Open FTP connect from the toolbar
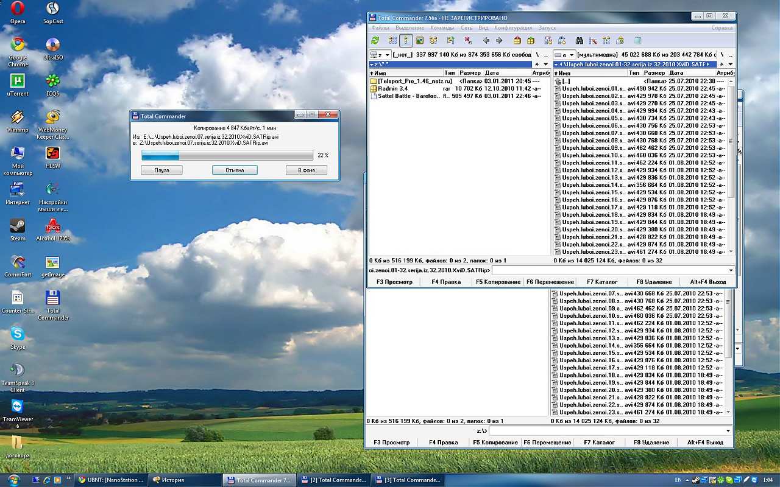The image size is (780, 487). (x=548, y=41)
